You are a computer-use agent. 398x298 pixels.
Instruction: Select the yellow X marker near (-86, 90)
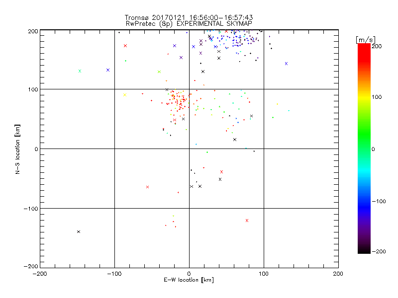pyautogui.click(x=125, y=95)
